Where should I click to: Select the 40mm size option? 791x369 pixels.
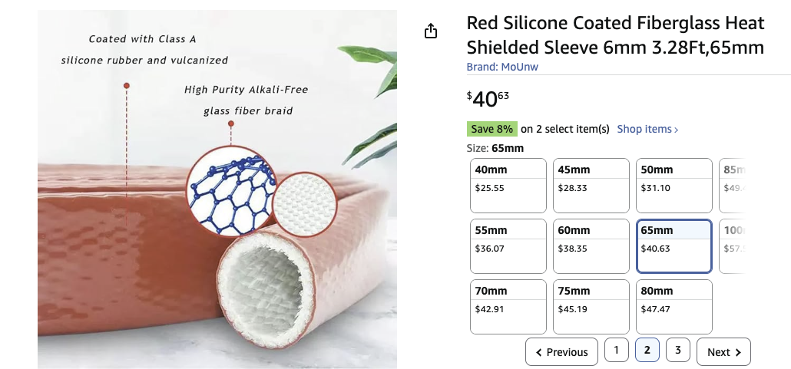pyautogui.click(x=508, y=186)
